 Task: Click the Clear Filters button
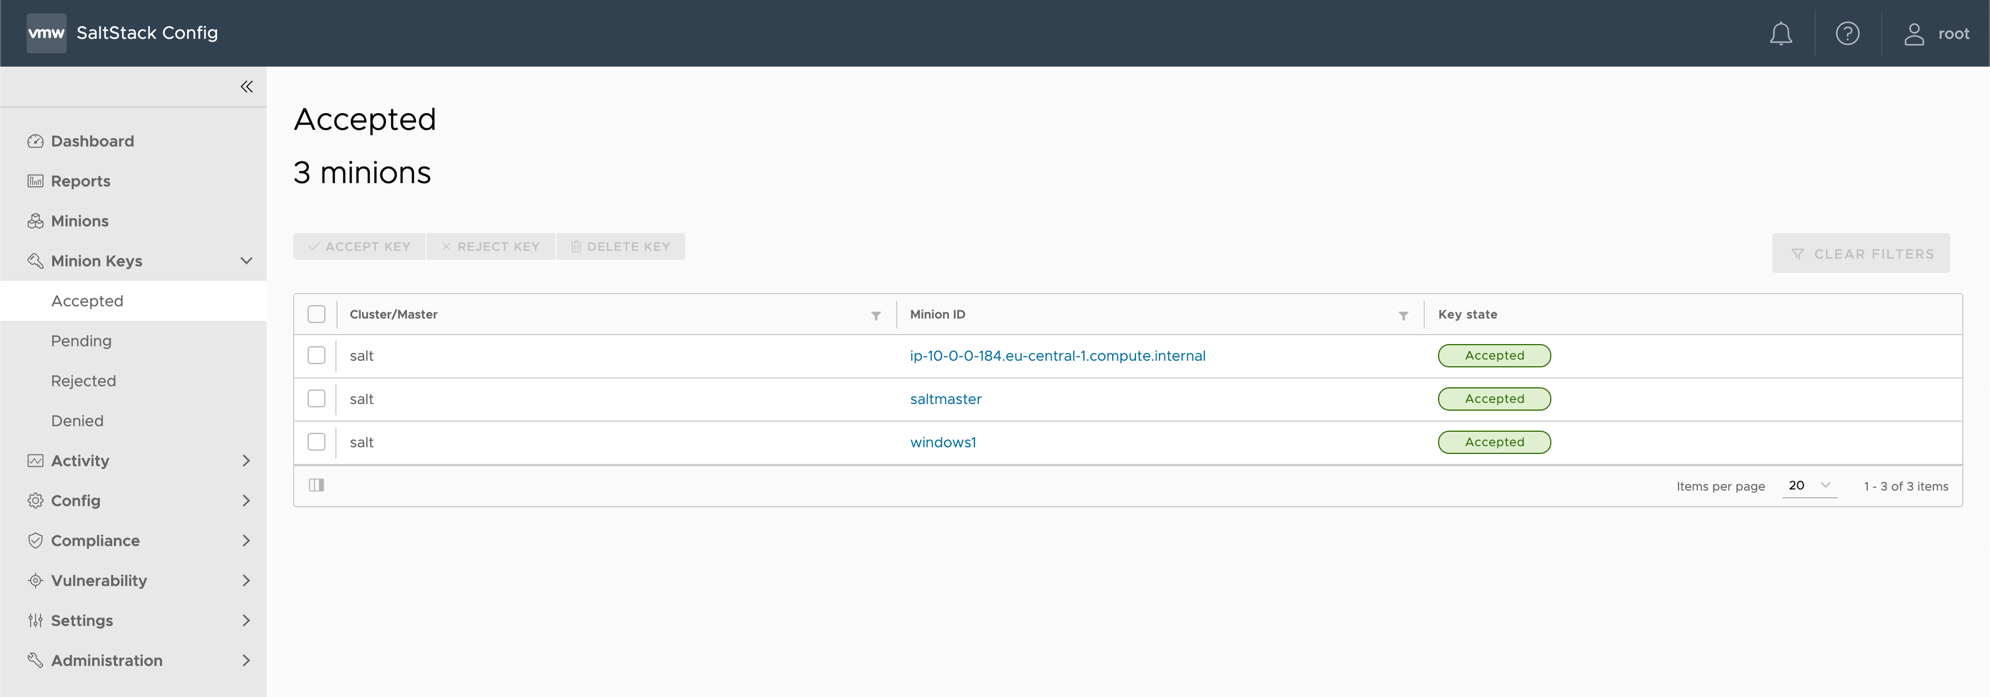coord(1861,252)
